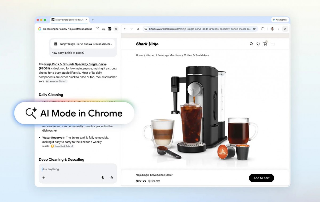This screenshot has width=320, height=202.
Task: Open the Chrome extensions puzzle icon
Action: 263,29
